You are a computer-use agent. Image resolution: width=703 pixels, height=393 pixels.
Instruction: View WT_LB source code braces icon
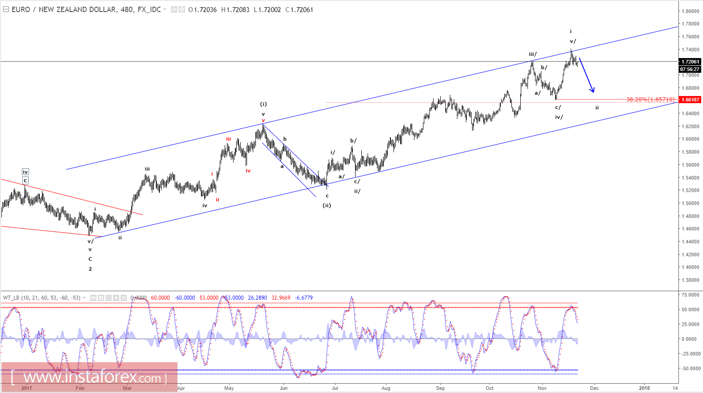tap(109, 298)
